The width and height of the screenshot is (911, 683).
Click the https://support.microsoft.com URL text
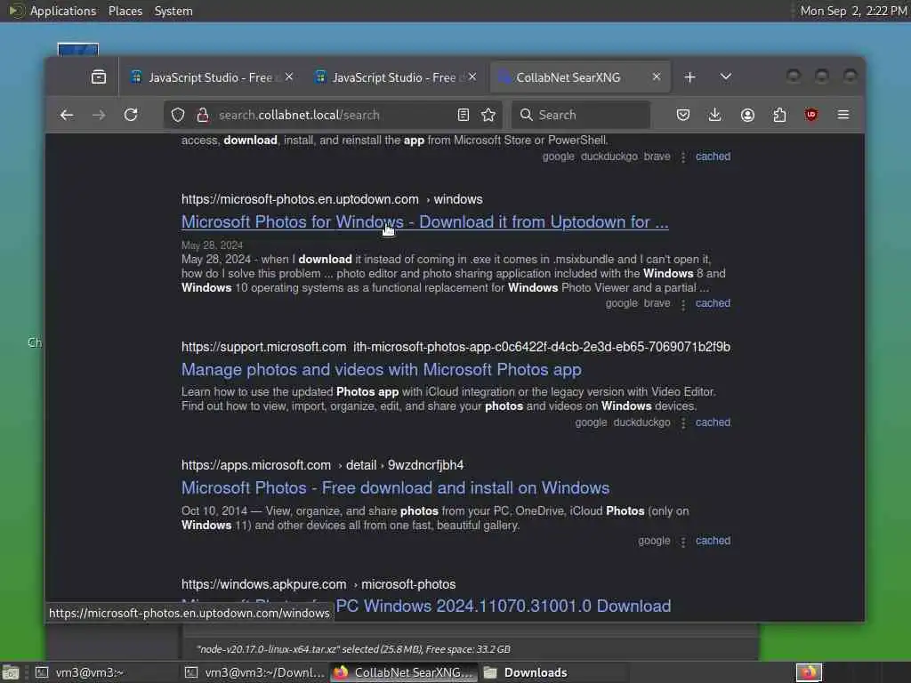coord(263,347)
